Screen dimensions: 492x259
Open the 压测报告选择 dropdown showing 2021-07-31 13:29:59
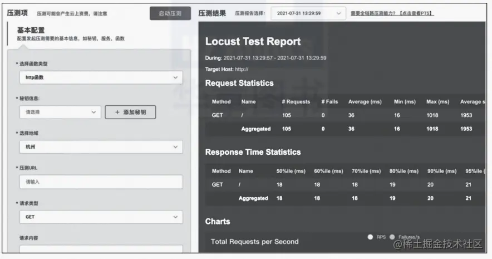[x=308, y=13]
